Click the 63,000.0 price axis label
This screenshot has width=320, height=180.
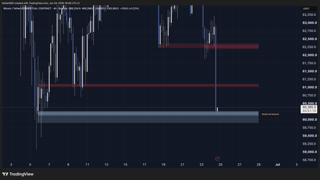click(x=309, y=23)
